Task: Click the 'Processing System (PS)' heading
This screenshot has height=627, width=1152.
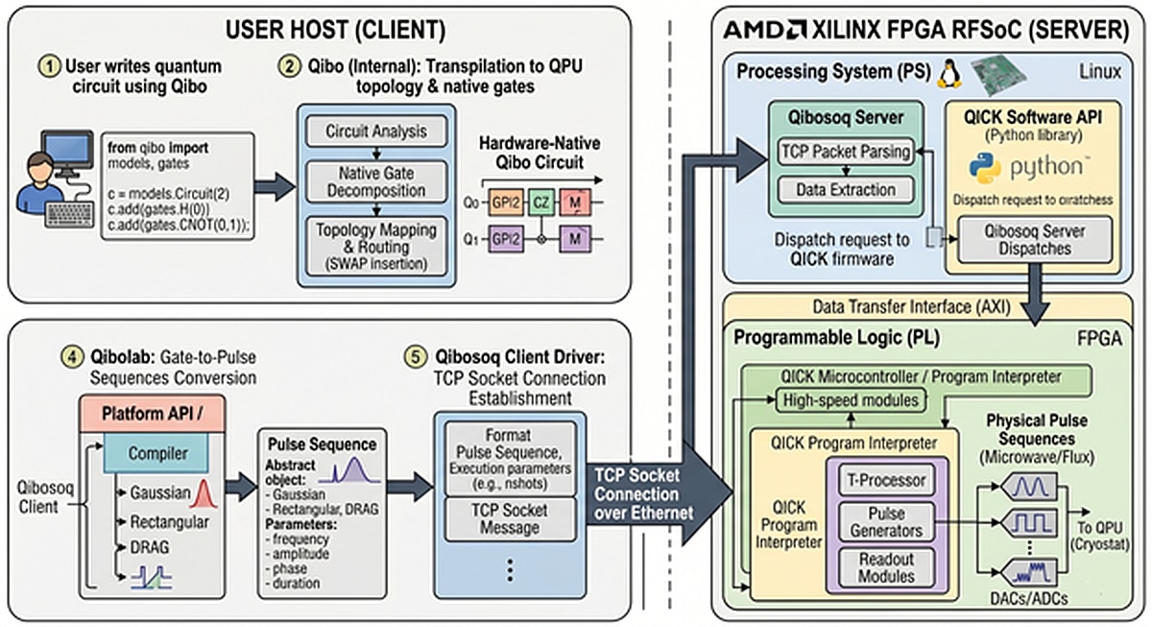Action: [832, 73]
